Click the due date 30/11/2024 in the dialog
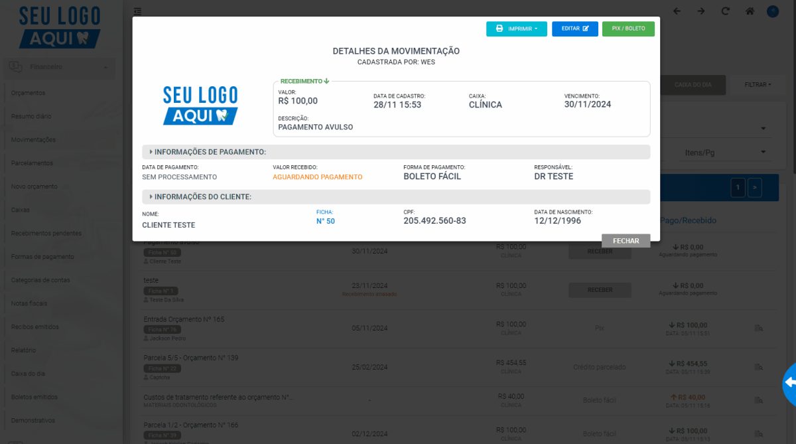The width and height of the screenshot is (796, 444). (588, 104)
